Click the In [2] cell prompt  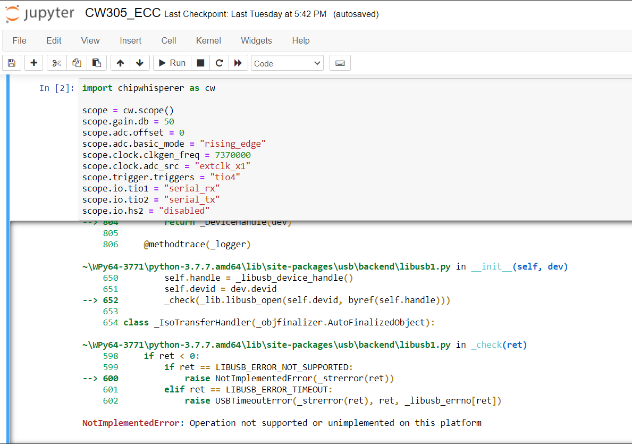(x=57, y=88)
